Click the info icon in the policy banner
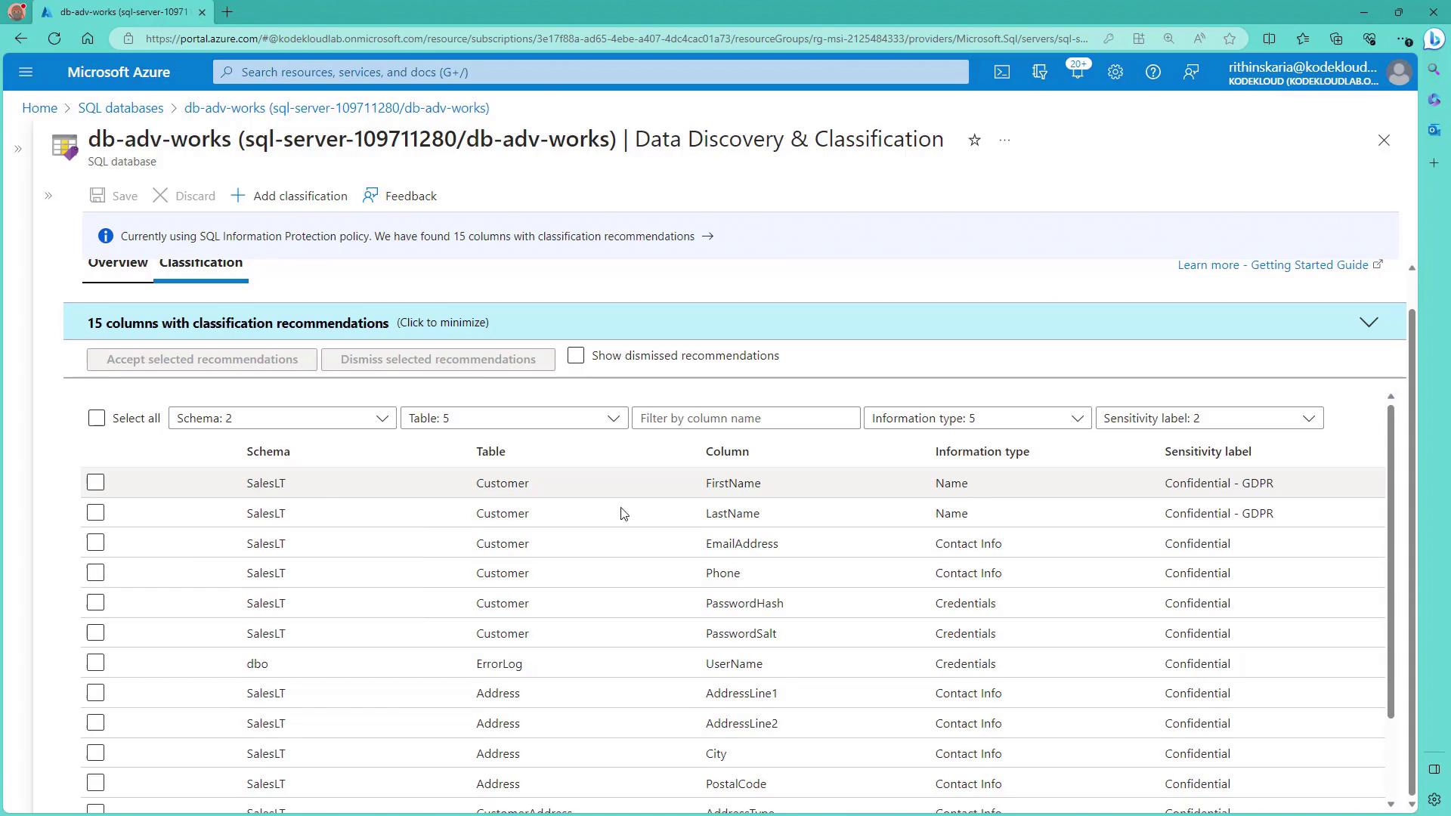Viewport: 1451px width, 816px height. tap(106, 236)
